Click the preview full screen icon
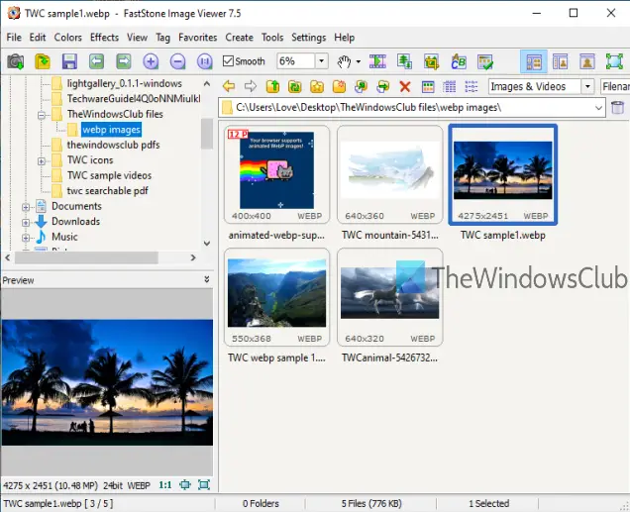This screenshot has height=512, width=630. [204, 485]
